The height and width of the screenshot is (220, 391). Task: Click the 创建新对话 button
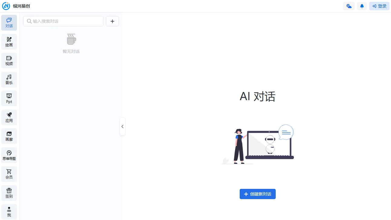258,194
